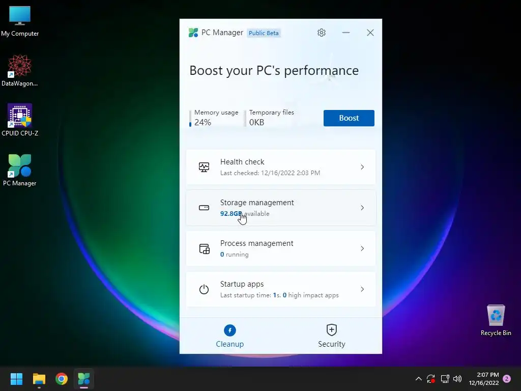
Task: Open File Explorer from the taskbar
Action: (39, 379)
